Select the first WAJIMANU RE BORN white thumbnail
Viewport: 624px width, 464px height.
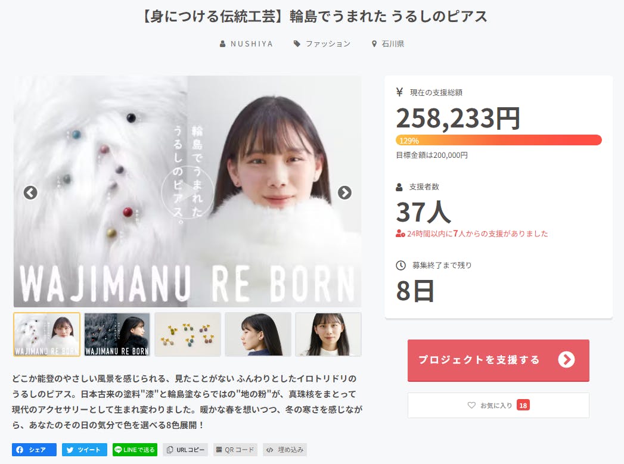(x=47, y=334)
